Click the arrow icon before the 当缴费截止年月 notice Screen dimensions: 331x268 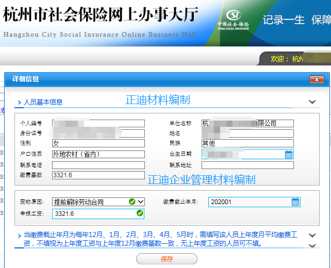[x=20, y=236]
